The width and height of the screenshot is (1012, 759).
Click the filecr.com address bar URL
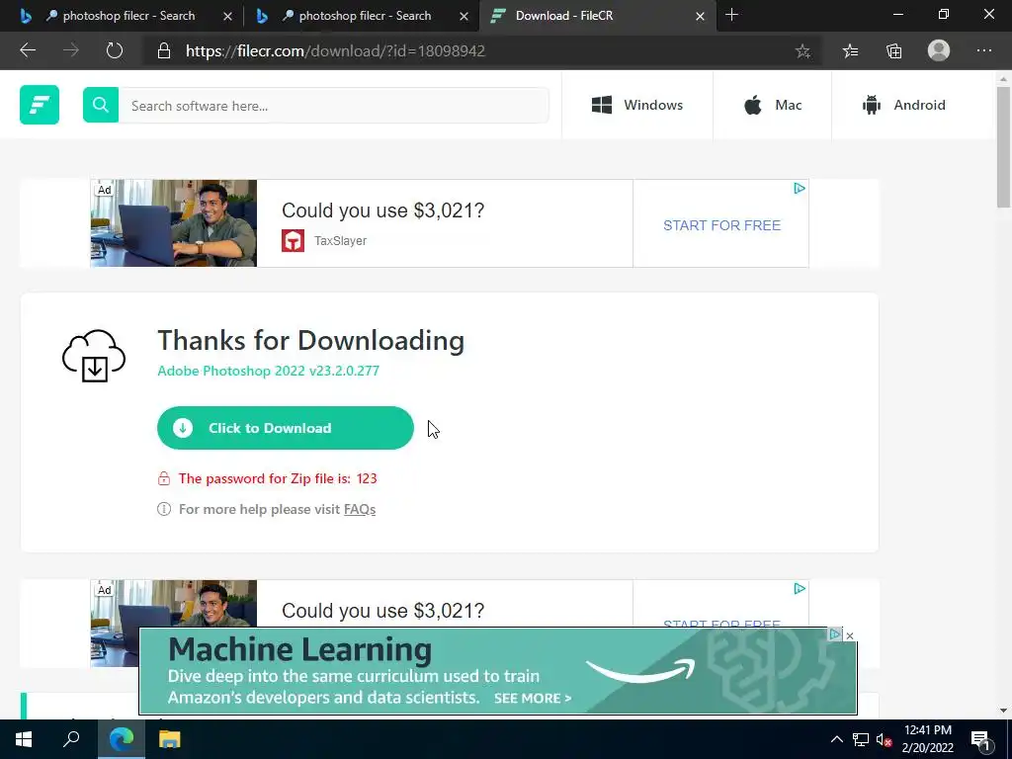[335, 51]
